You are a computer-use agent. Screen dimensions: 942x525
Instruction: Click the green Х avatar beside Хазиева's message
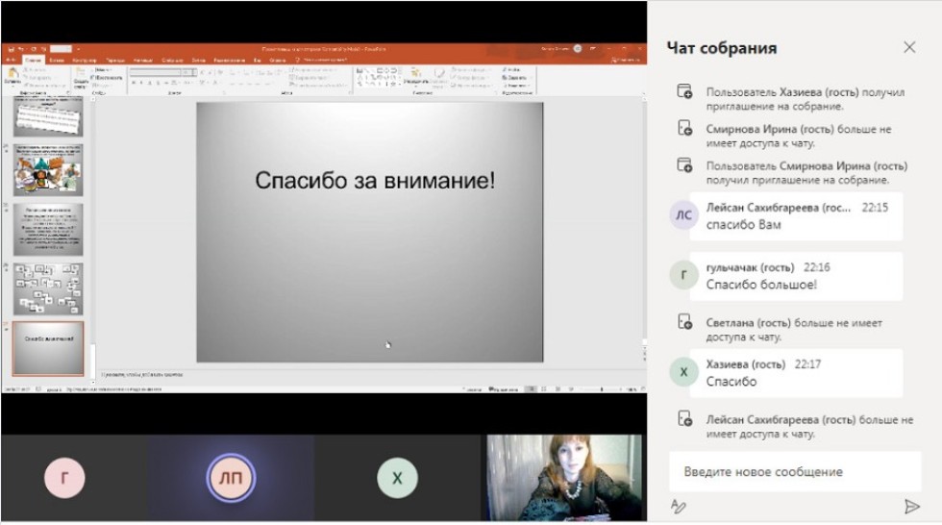pos(683,372)
